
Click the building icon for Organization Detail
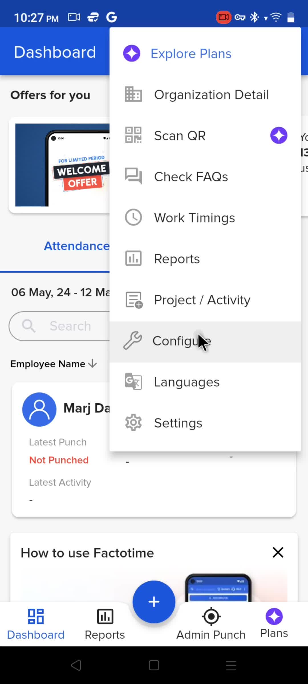point(133,94)
